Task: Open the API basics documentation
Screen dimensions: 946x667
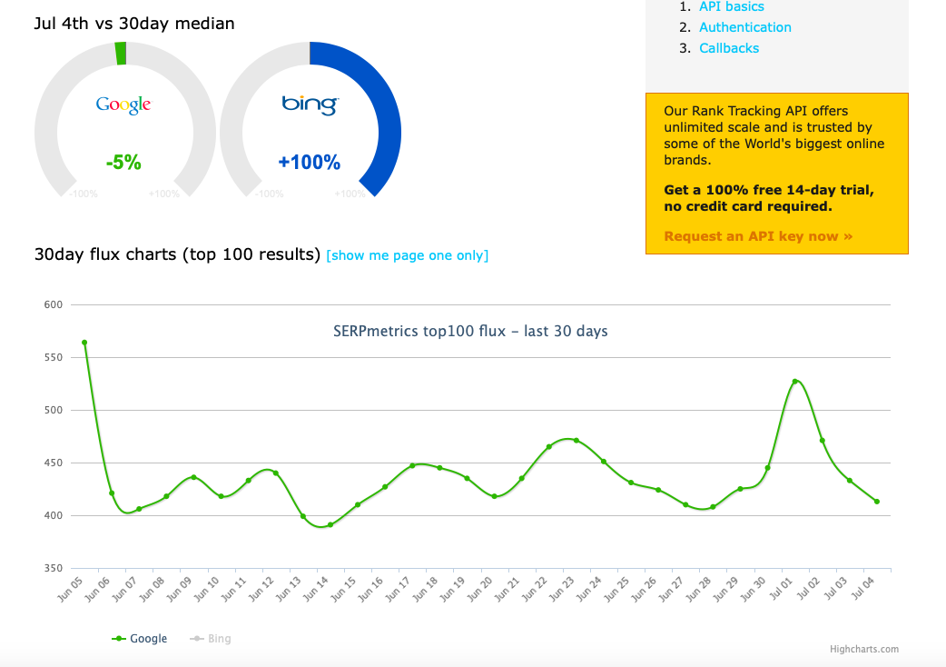Action: pyautogui.click(x=732, y=6)
